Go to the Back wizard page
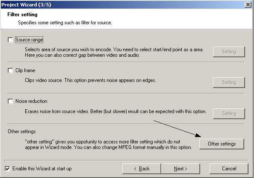Image resolution: width=254 pixels, height=178 pixels. click(x=142, y=169)
